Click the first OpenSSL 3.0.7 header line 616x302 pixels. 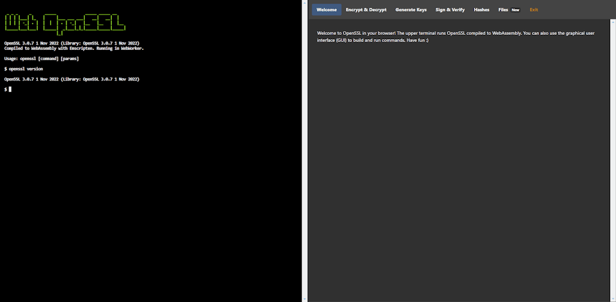coord(72,43)
